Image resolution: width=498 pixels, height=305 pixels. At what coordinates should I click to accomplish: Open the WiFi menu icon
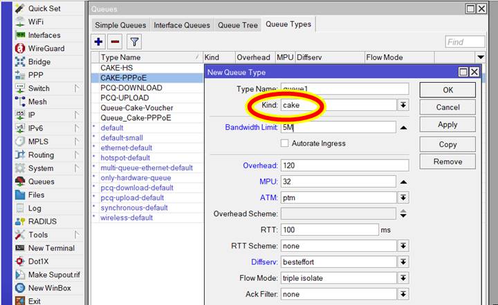pos(20,22)
